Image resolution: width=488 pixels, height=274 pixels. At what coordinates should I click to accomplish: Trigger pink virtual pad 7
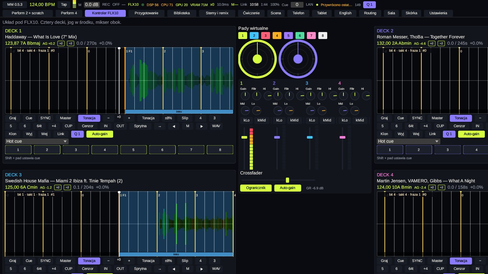[311, 36]
